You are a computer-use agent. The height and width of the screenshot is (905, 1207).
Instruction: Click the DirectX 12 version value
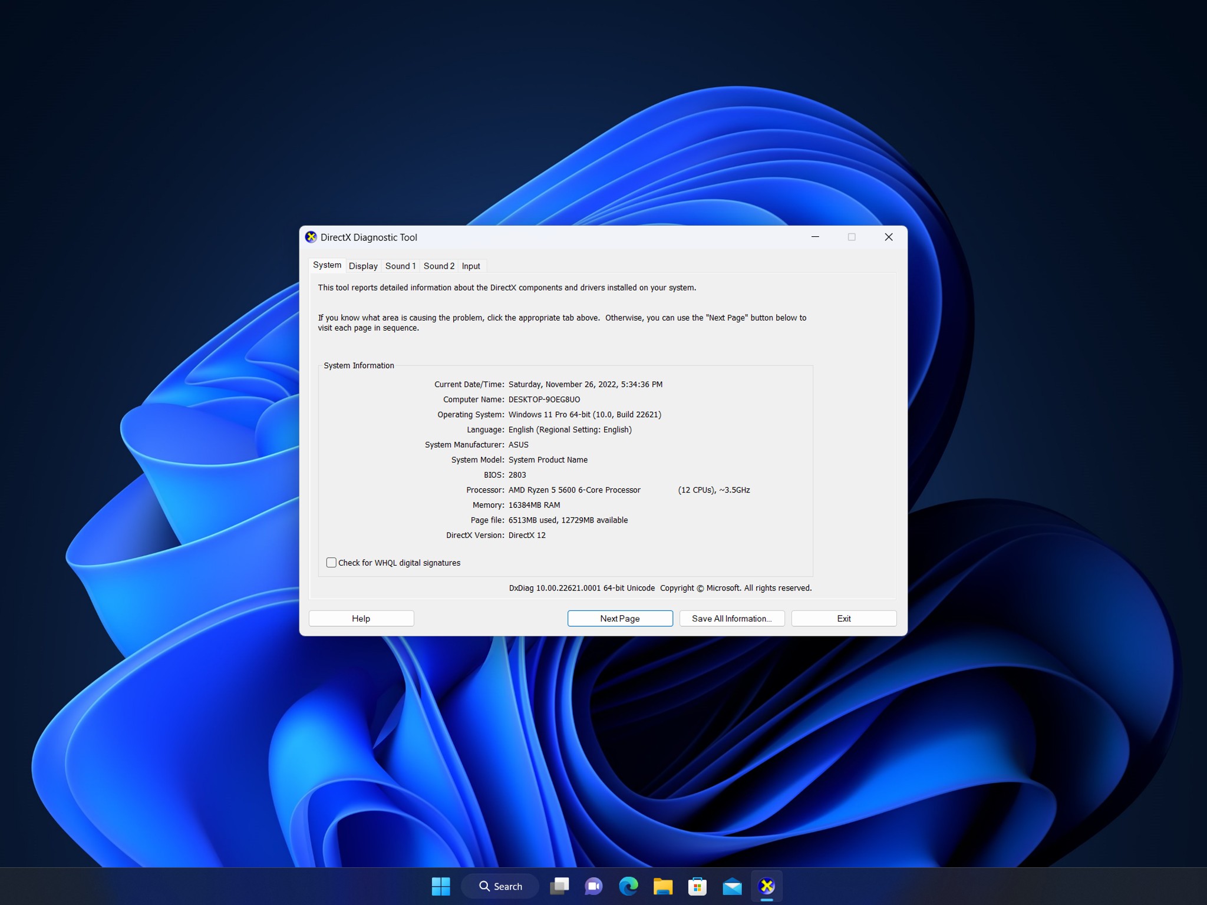527,535
